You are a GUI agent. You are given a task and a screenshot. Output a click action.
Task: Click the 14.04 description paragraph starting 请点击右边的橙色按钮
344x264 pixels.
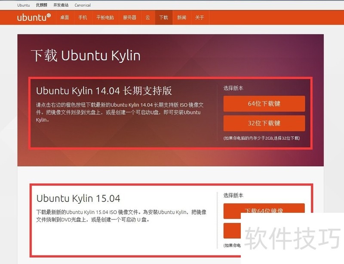click(120, 112)
